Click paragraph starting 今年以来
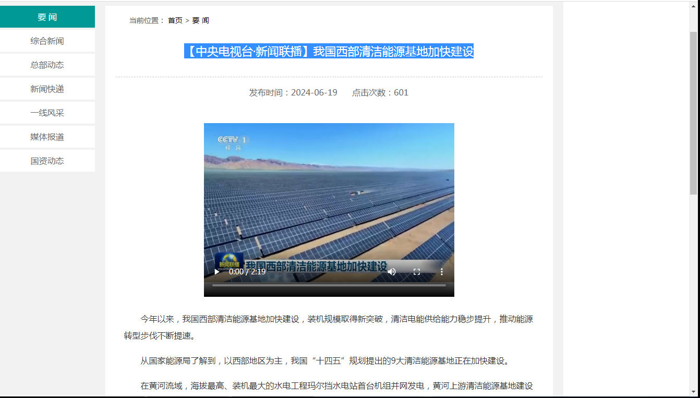This screenshot has height=398, width=700. (329, 327)
